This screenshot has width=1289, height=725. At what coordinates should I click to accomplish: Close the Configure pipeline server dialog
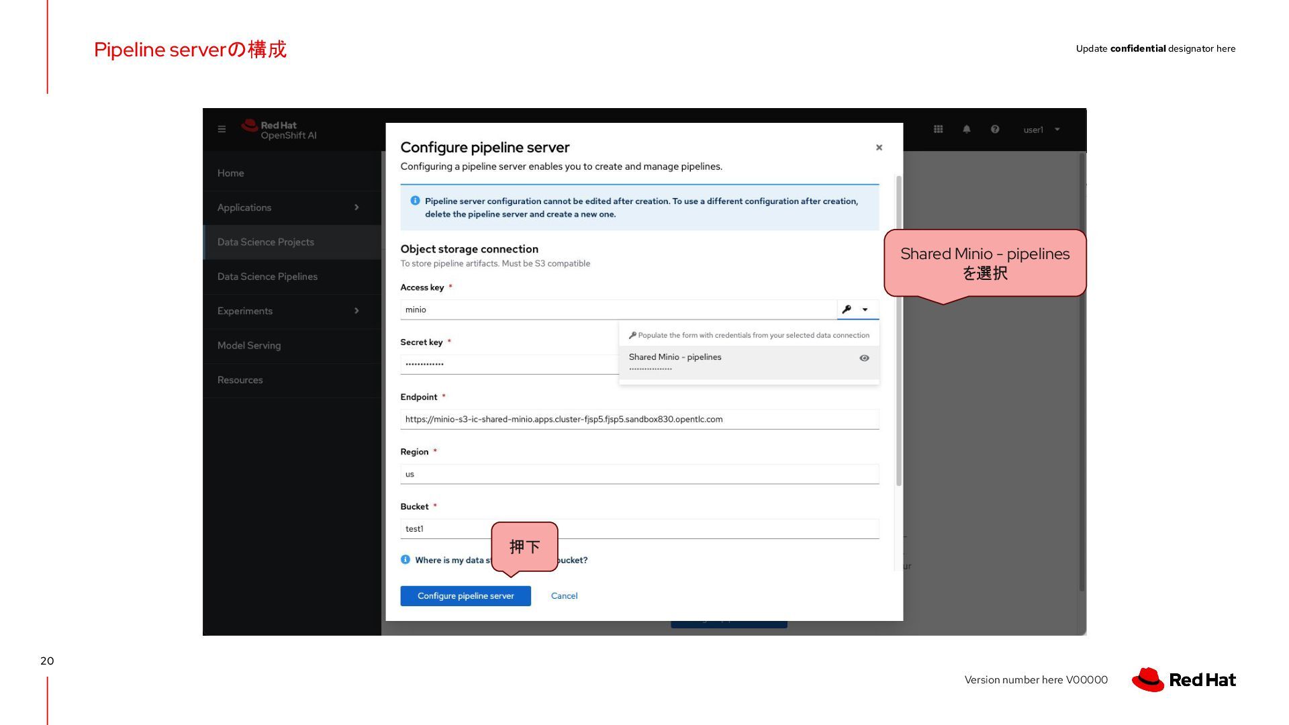click(879, 148)
